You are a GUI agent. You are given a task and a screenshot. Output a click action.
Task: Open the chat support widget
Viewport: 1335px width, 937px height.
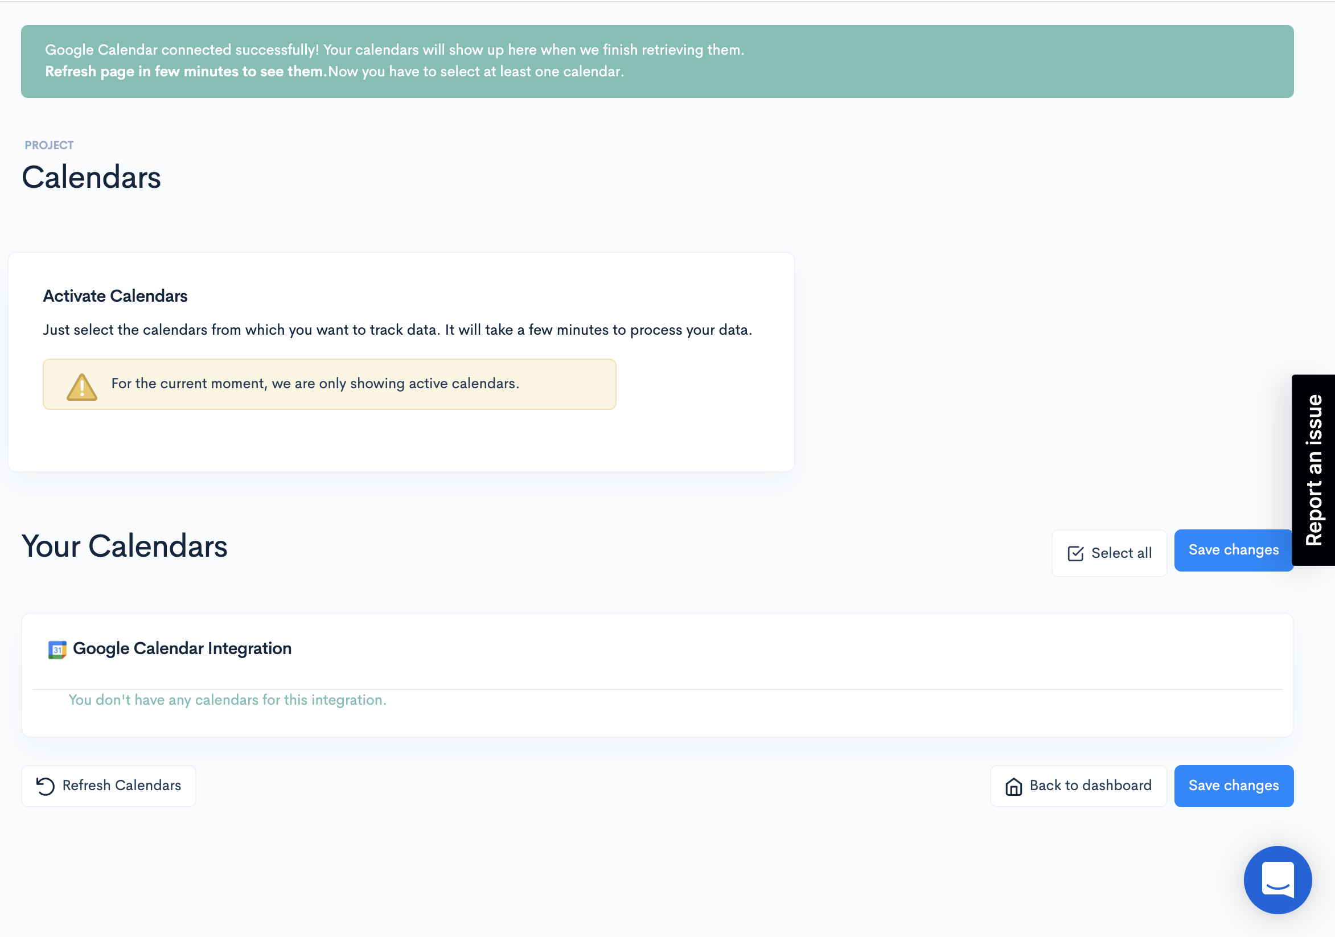pyautogui.click(x=1277, y=879)
